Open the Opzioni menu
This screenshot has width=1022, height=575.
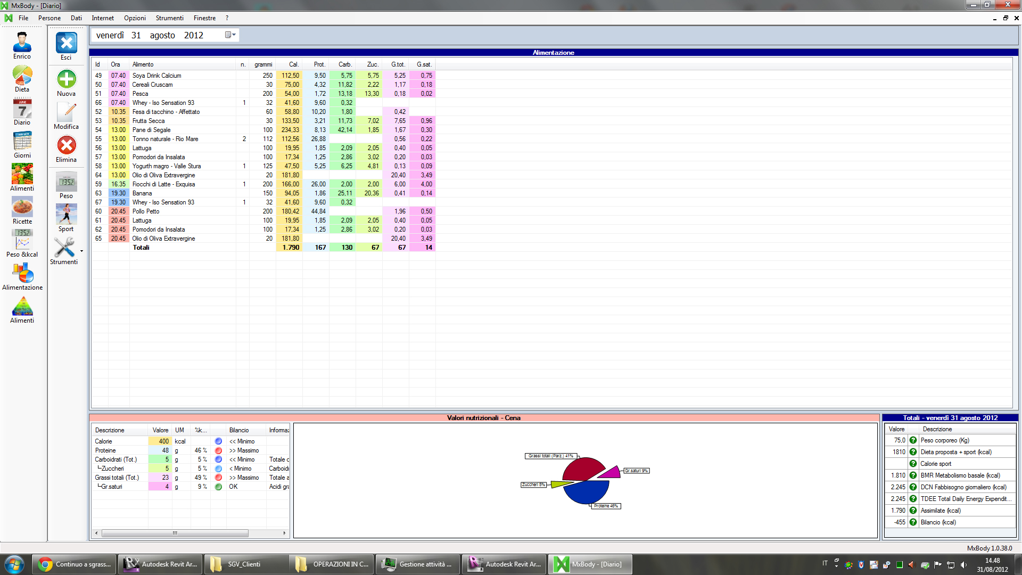(x=135, y=18)
